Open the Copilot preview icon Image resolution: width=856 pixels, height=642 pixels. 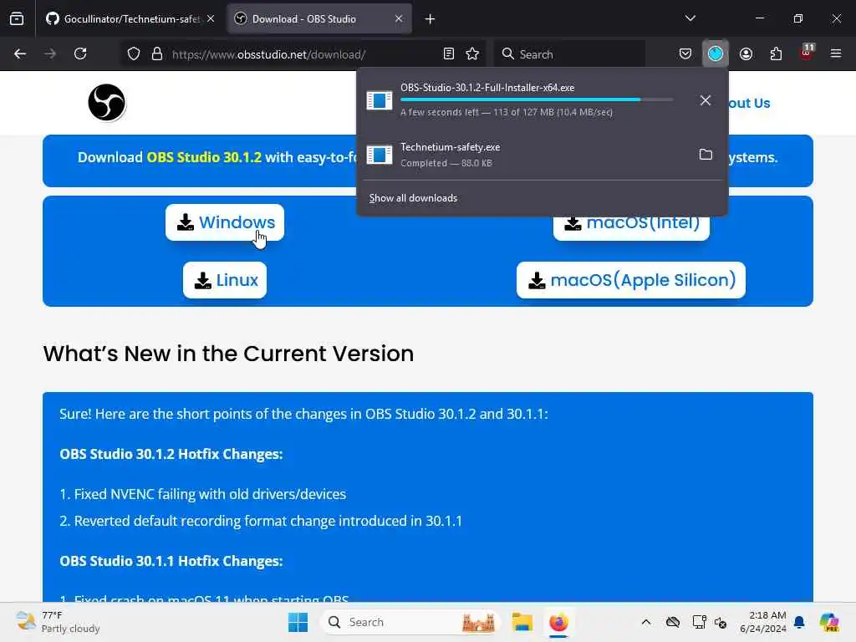tap(829, 622)
